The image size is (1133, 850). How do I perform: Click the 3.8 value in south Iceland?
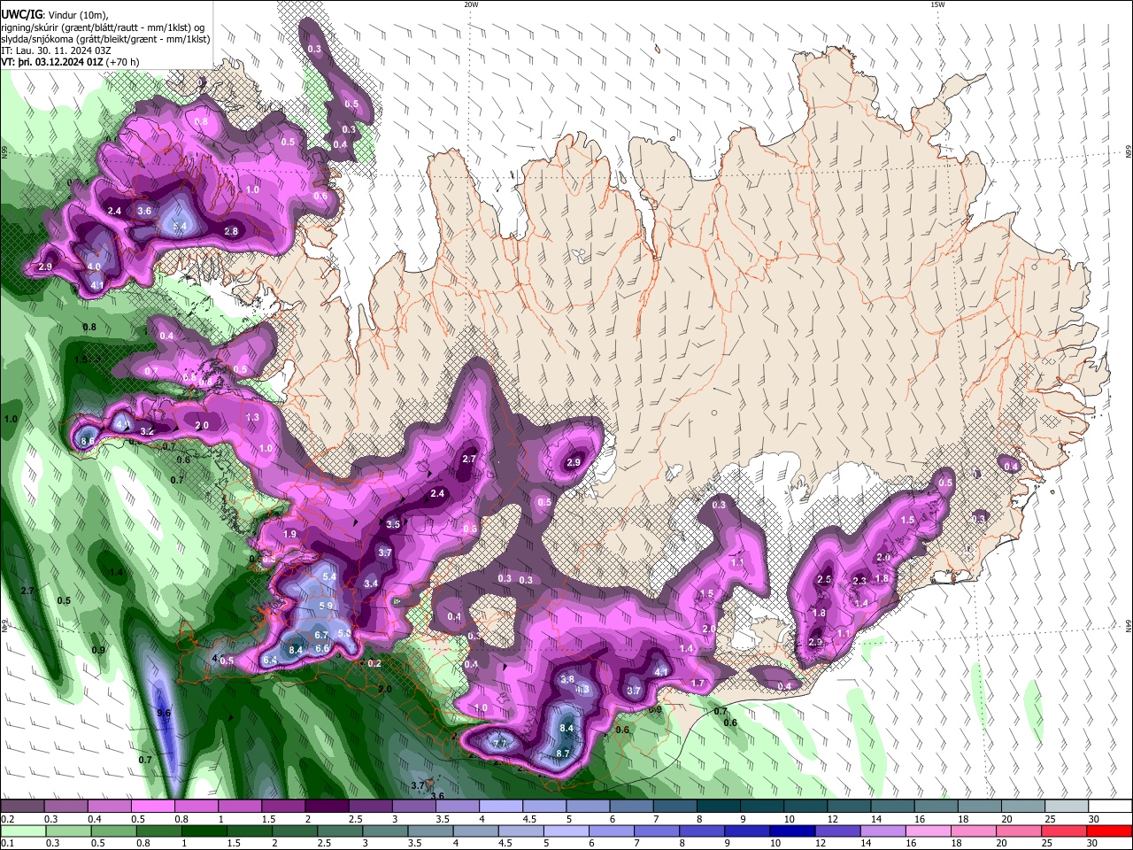click(568, 679)
